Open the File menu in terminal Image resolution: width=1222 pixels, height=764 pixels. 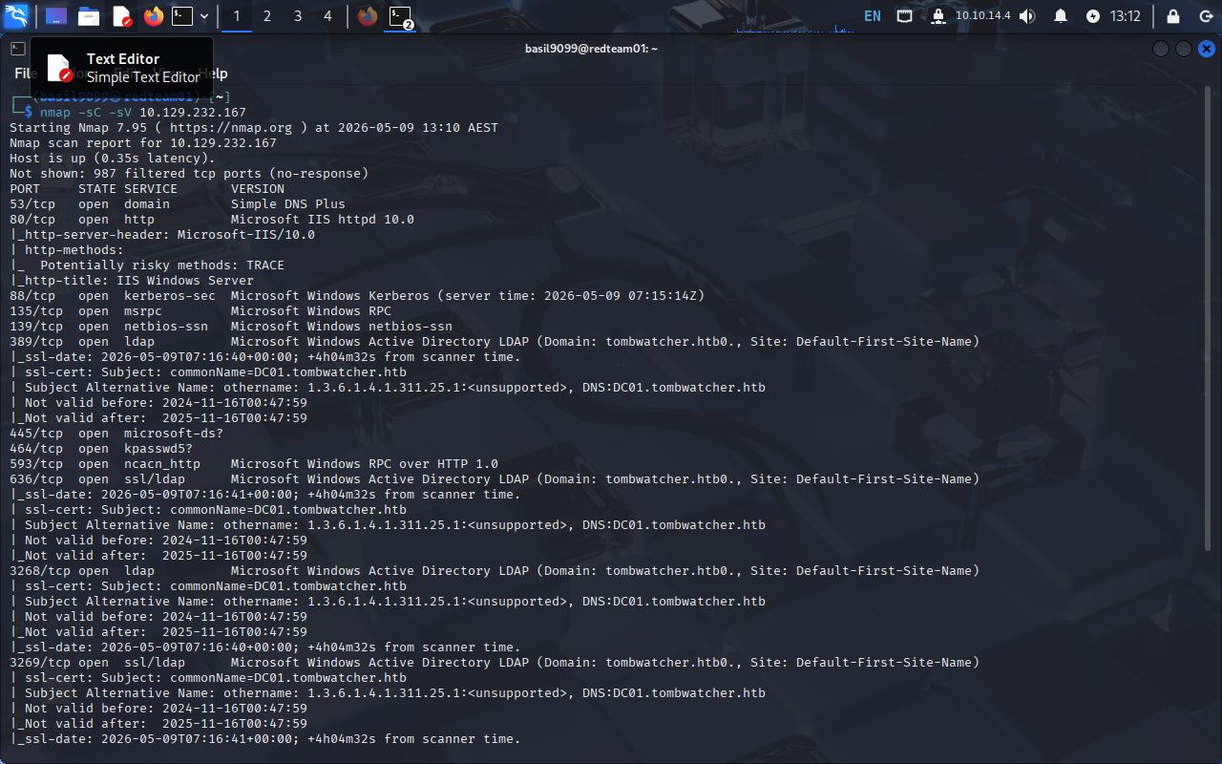tap(24, 74)
